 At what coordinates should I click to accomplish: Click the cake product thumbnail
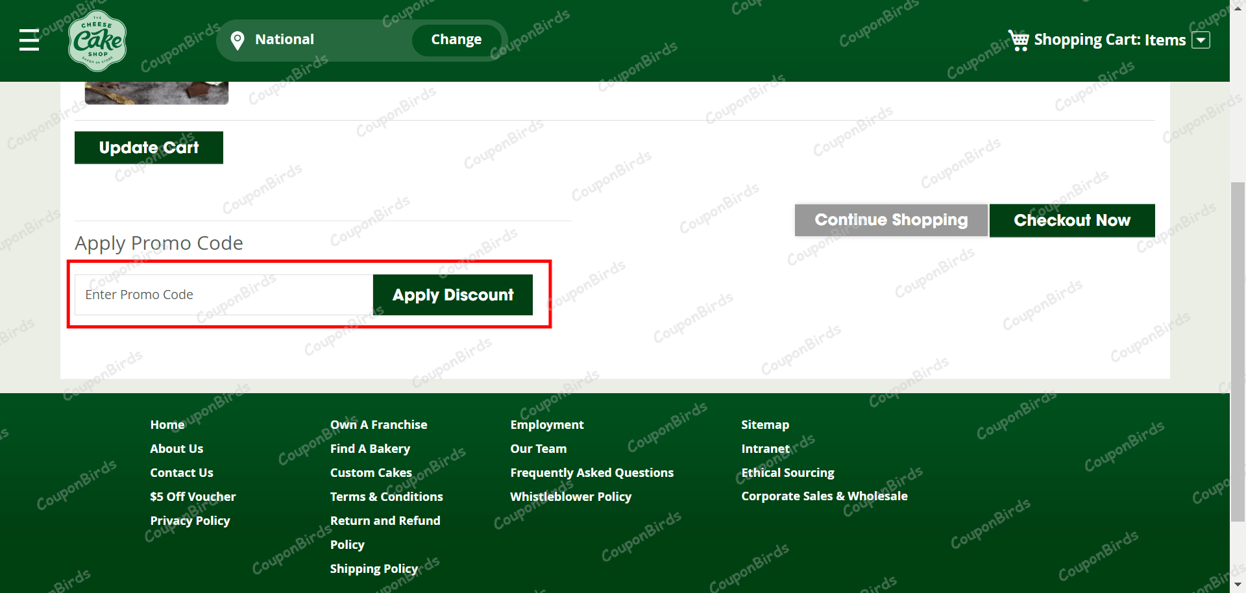156,93
